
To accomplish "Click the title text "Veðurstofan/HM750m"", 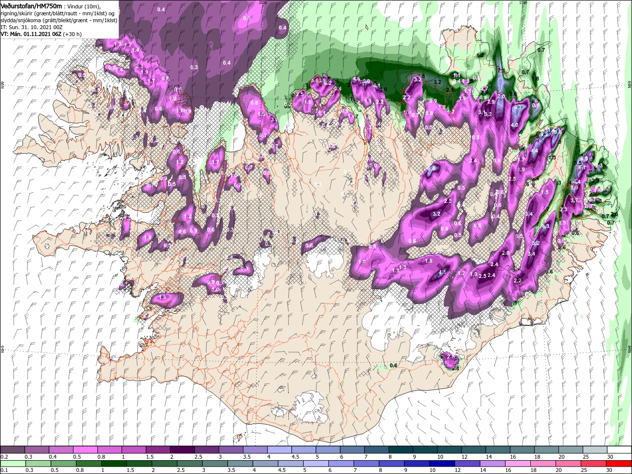I will click(31, 6).
